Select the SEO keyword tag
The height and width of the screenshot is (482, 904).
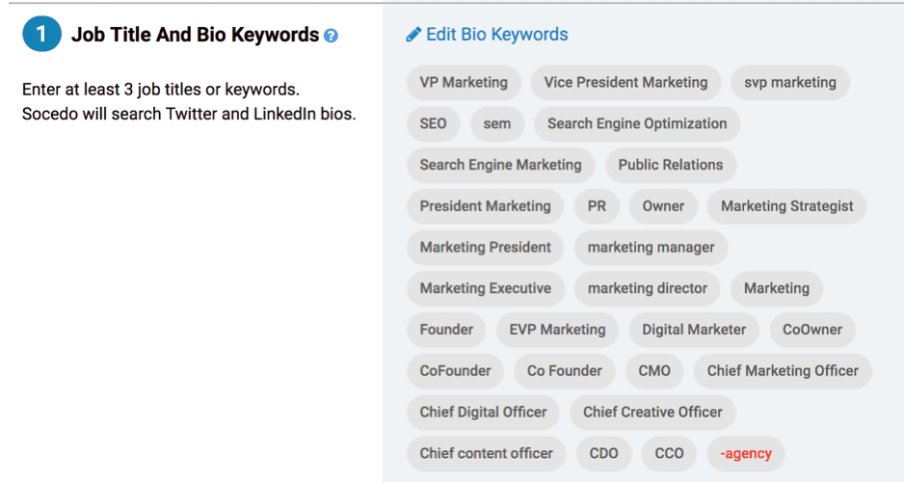click(433, 124)
